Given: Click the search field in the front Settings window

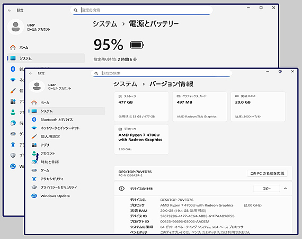Looking at the screenshot, I should pyautogui.click(x=162, y=73).
